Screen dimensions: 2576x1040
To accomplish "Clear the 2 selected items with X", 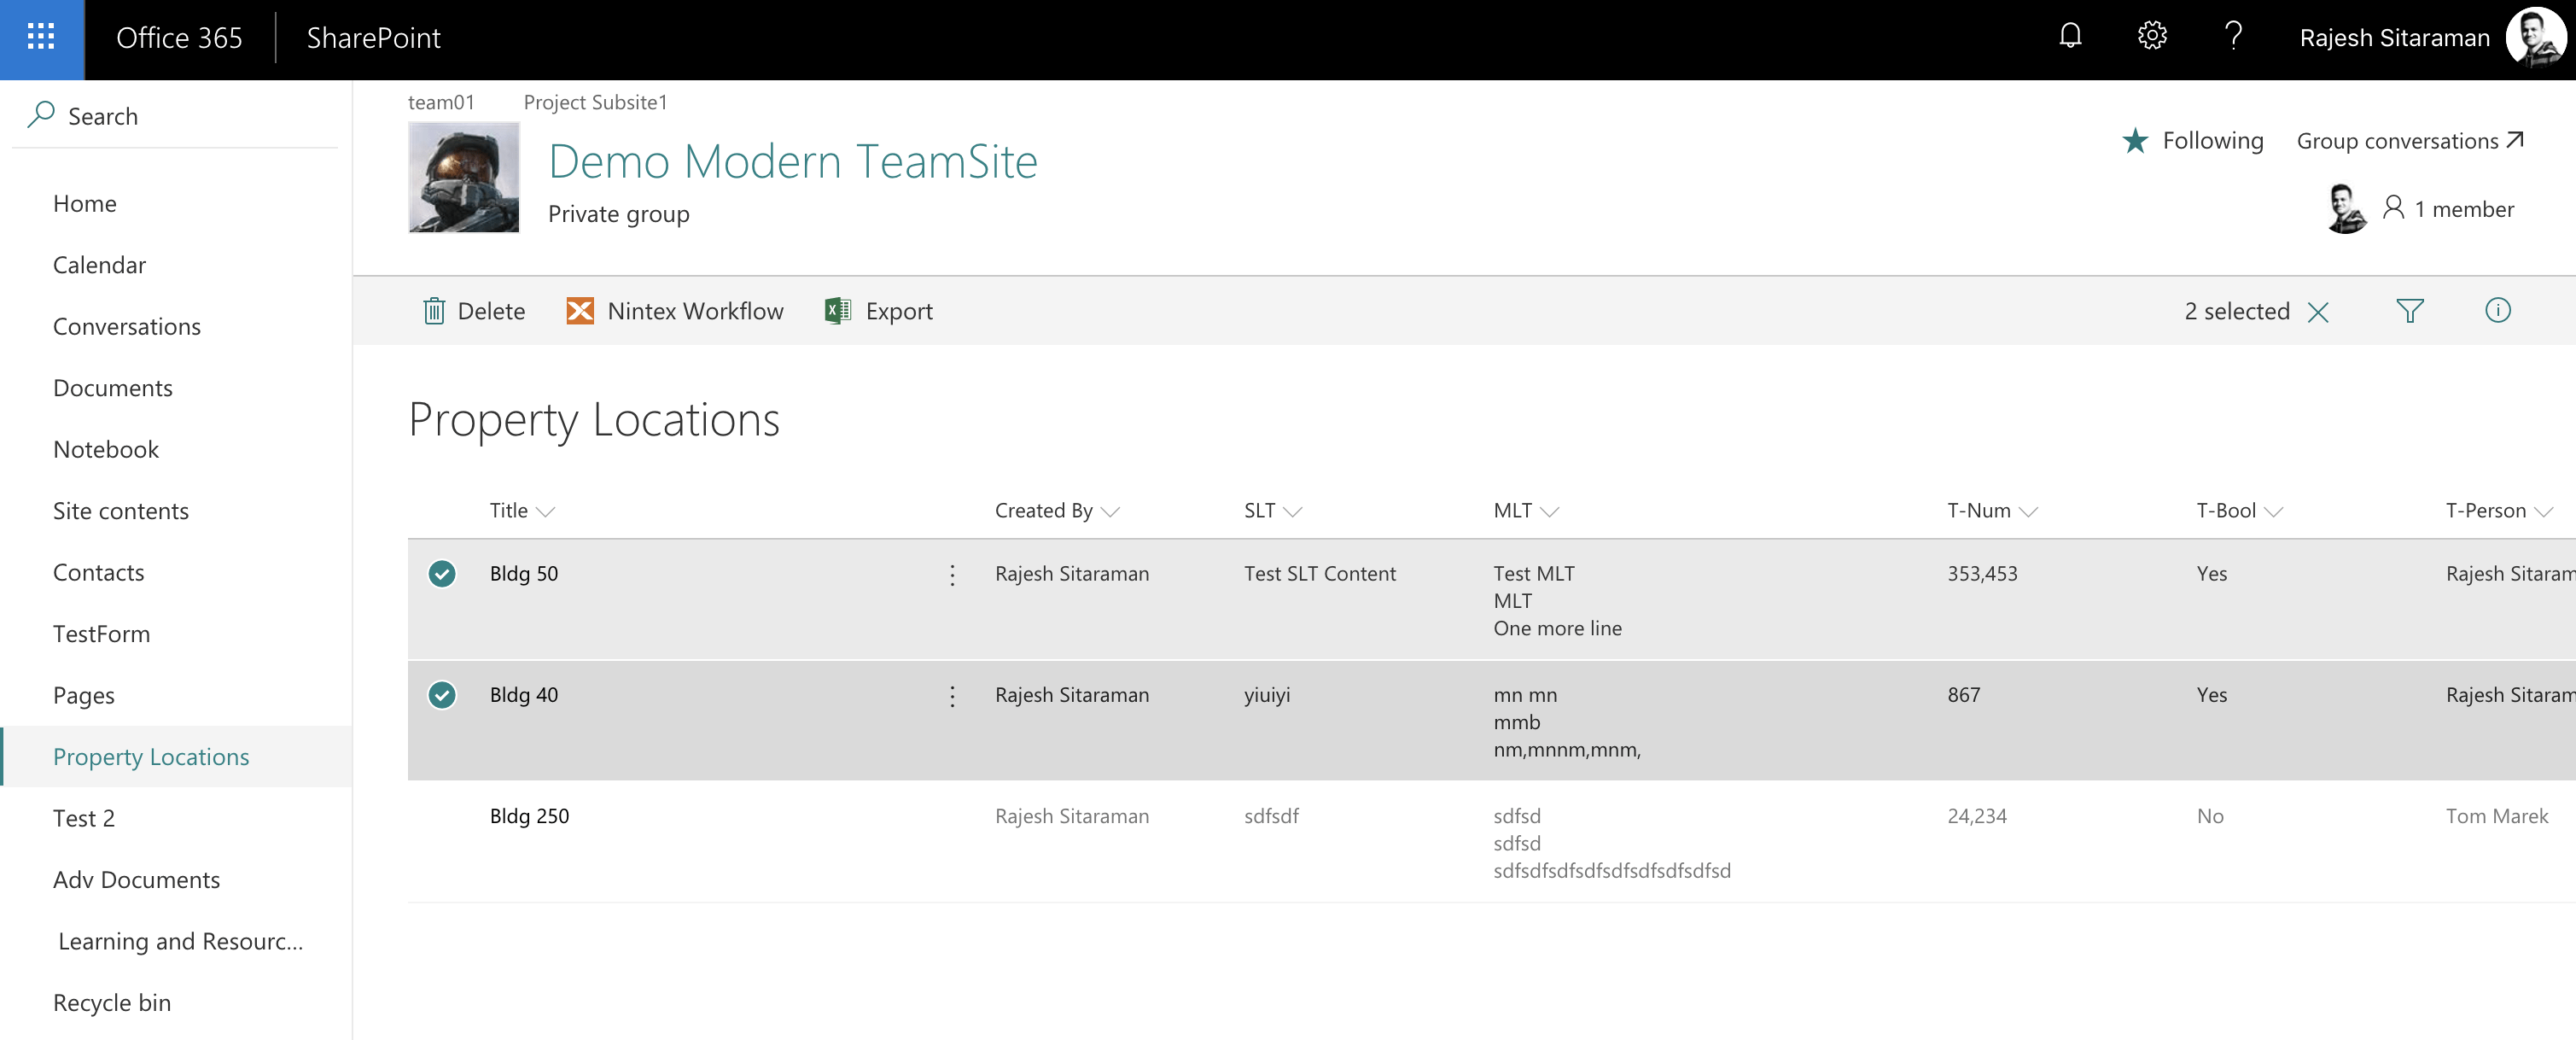I will tap(2317, 312).
